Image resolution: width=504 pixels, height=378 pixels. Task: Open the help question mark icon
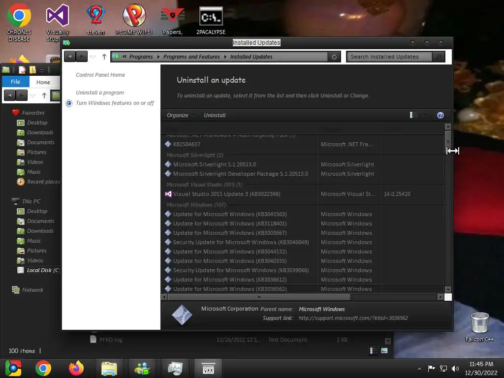click(441, 115)
